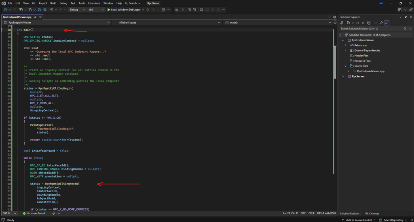Open the Extensions menu

tap(94, 3)
